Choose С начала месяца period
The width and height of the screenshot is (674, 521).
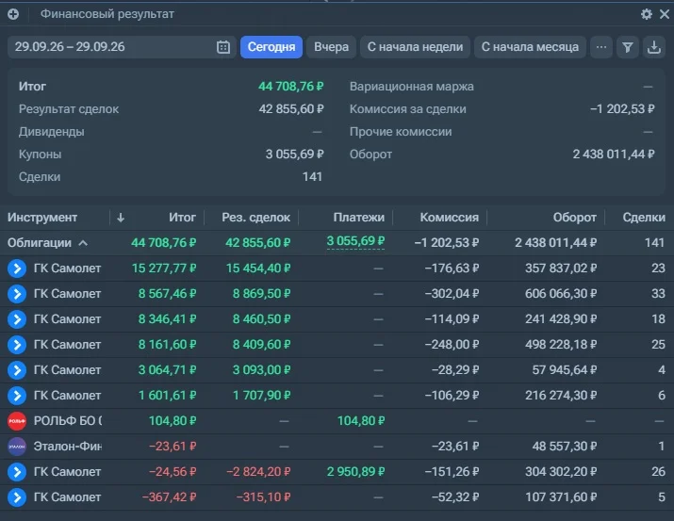(x=530, y=47)
